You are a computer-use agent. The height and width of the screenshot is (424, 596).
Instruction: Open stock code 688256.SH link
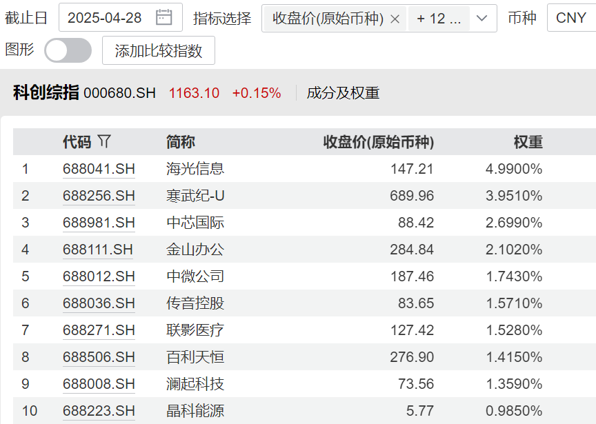[99, 196]
